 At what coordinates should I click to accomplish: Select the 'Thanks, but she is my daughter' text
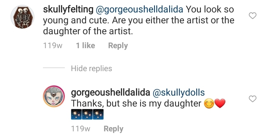pos(136,103)
